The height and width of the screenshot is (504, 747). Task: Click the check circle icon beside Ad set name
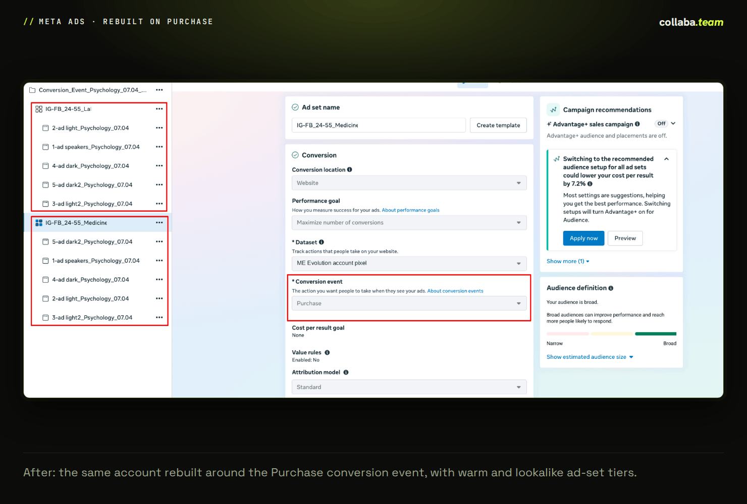coord(295,107)
